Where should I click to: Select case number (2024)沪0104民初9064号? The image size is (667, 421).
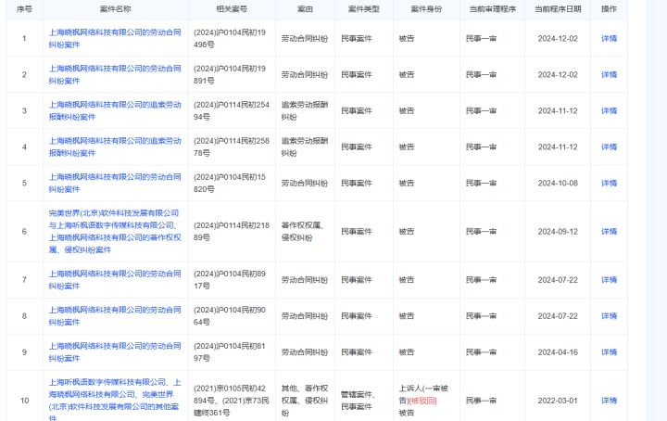click(230, 316)
